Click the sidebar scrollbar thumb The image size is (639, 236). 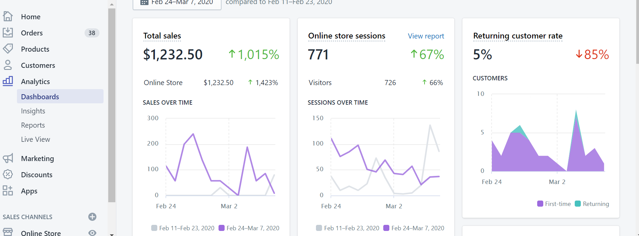point(112,105)
